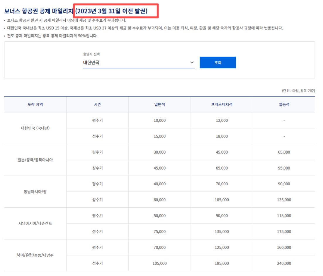Select the 성수기 240,000 first class fare
Image resolution: width=323 pixels, height=276 pixels.
tap(284, 263)
